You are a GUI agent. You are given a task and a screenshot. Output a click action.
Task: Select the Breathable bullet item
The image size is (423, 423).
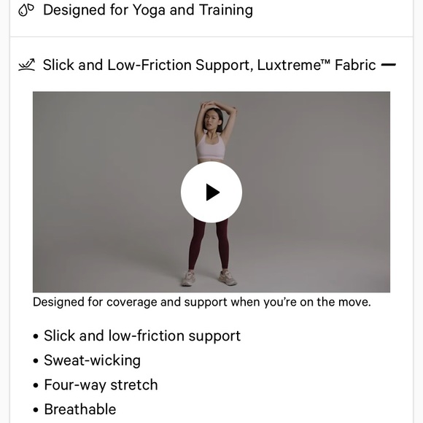pyautogui.click(x=79, y=409)
